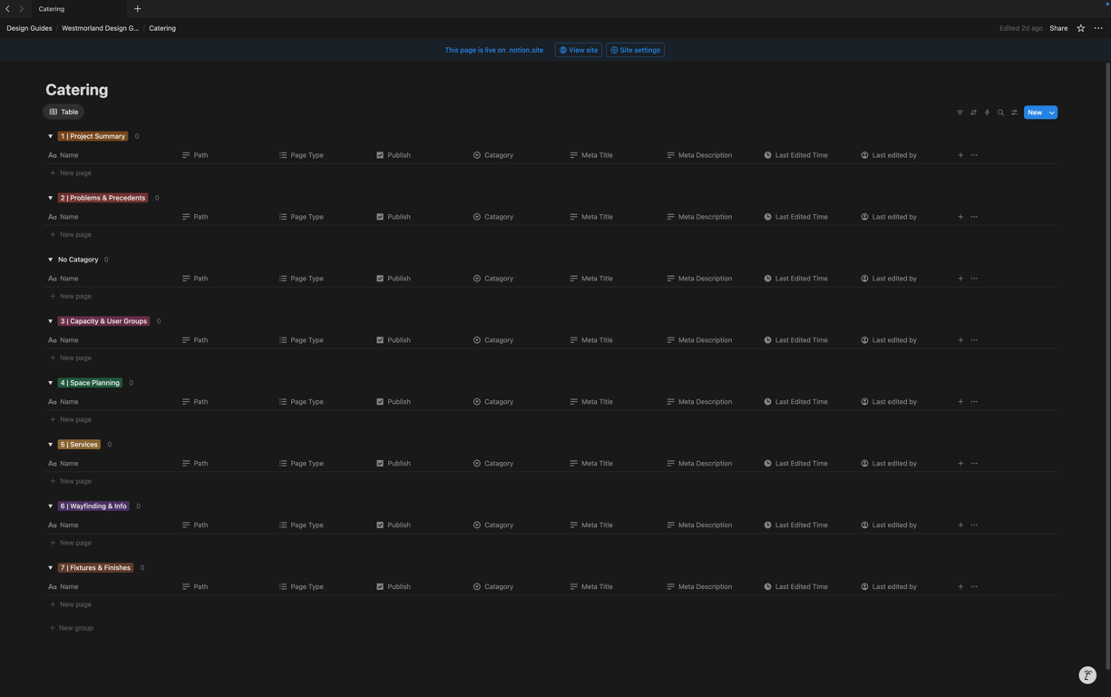Open Publish column header in Fixtures & Finishes
The width and height of the screenshot is (1111, 697).
click(394, 587)
